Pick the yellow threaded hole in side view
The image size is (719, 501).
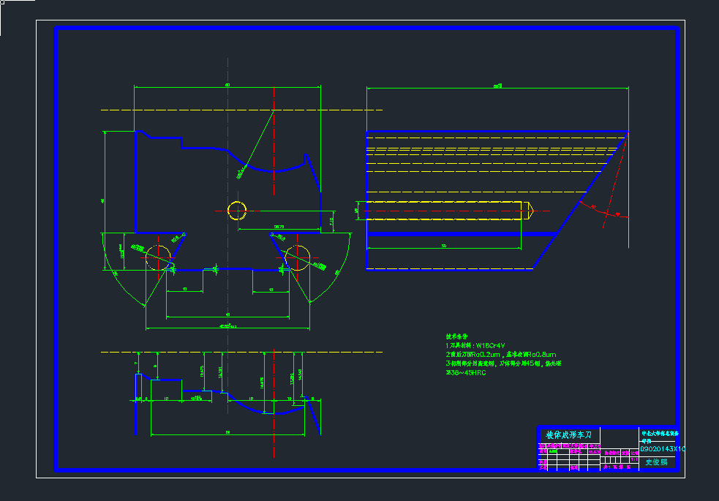click(x=446, y=211)
